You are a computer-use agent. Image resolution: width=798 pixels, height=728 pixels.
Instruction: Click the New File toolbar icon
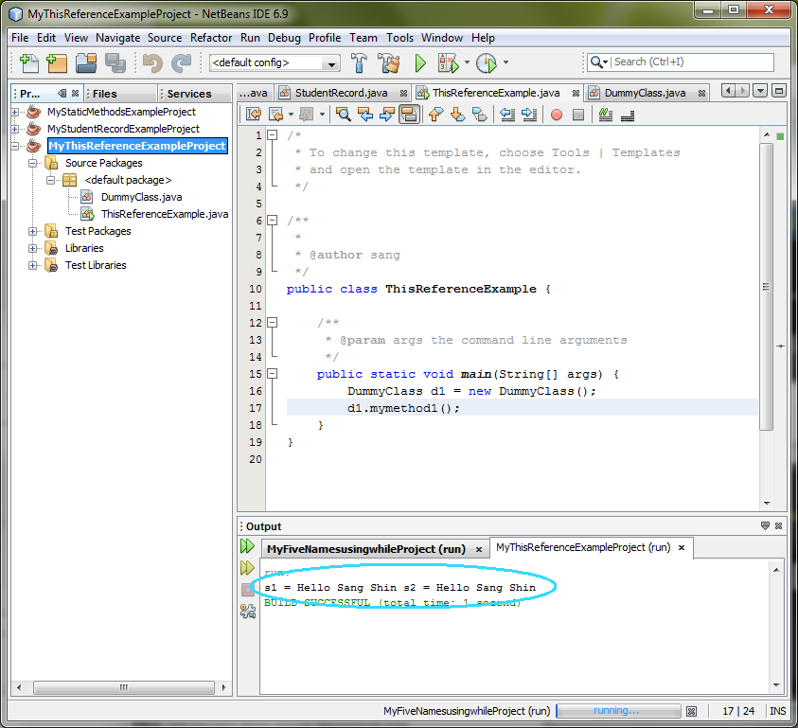pyautogui.click(x=29, y=62)
